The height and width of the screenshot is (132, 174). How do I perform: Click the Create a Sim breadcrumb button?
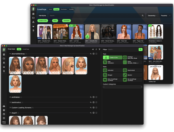click(x=43, y=20)
